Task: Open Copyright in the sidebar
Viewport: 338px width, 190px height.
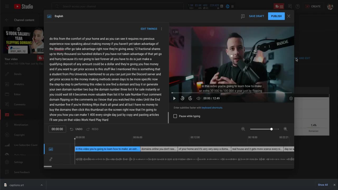Action: click(19, 135)
